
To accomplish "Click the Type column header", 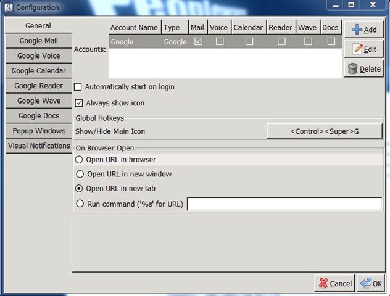I will tap(175, 27).
